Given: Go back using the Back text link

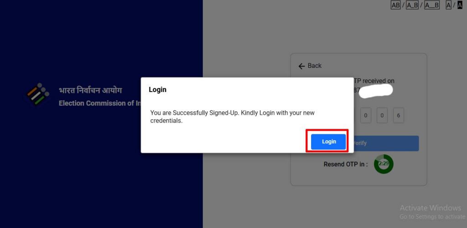Looking at the screenshot, I should tap(315, 66).
